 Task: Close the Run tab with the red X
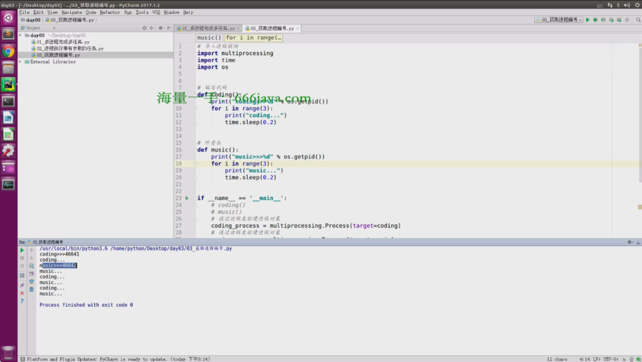tap(22, 293)
